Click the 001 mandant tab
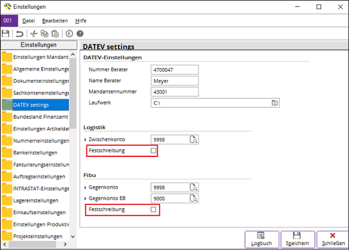 pos(9,21)
